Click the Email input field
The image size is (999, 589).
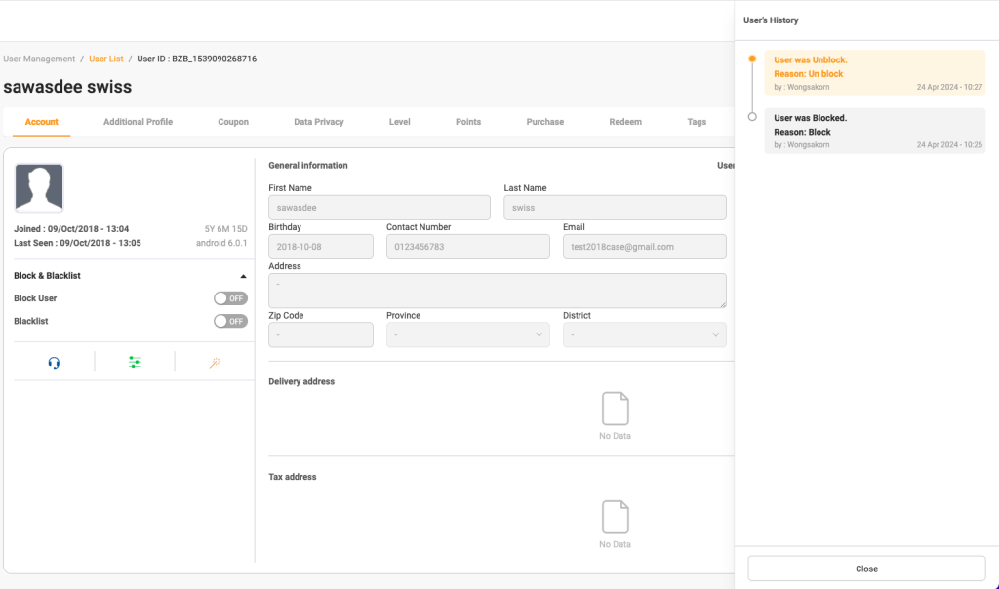point(644,247)
